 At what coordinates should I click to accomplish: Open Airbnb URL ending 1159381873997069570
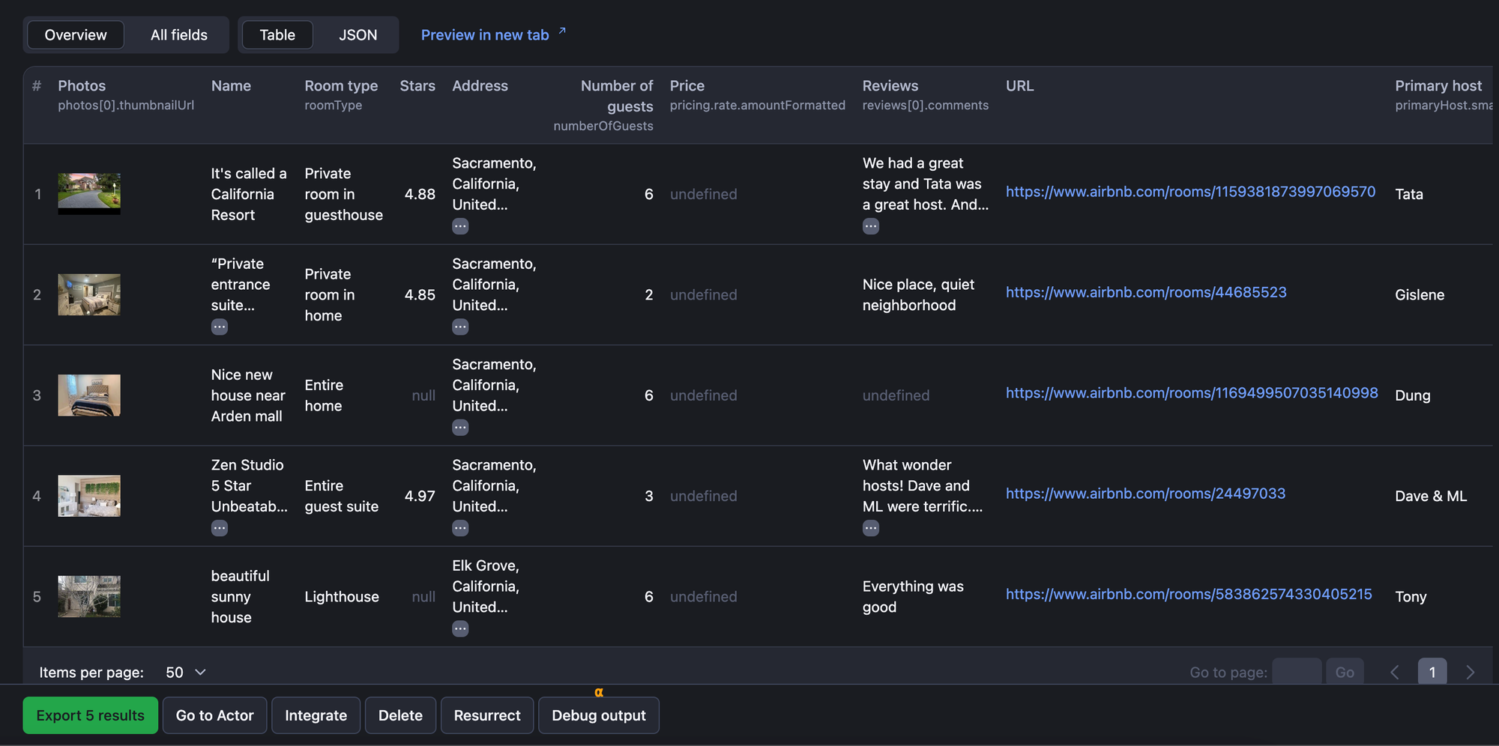coord(1190,192)
